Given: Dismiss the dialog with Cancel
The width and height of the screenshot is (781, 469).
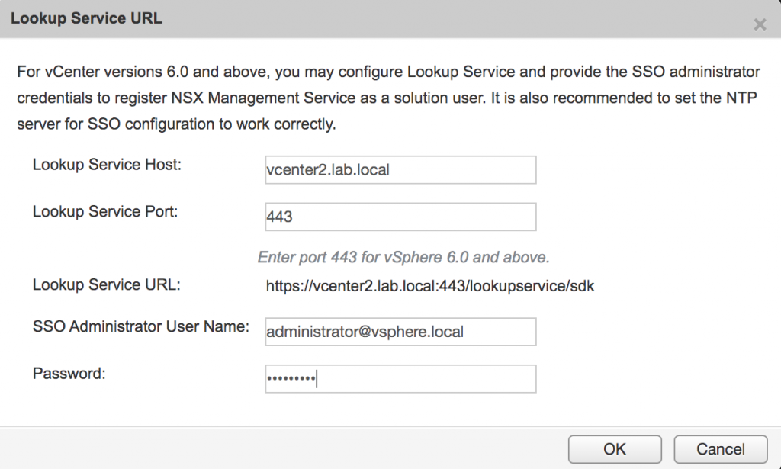Looking at the screenshot, I should (720, 449).
